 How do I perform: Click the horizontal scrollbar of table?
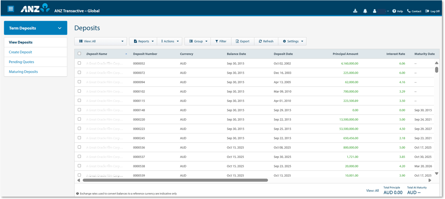click(x=175, y=180)
